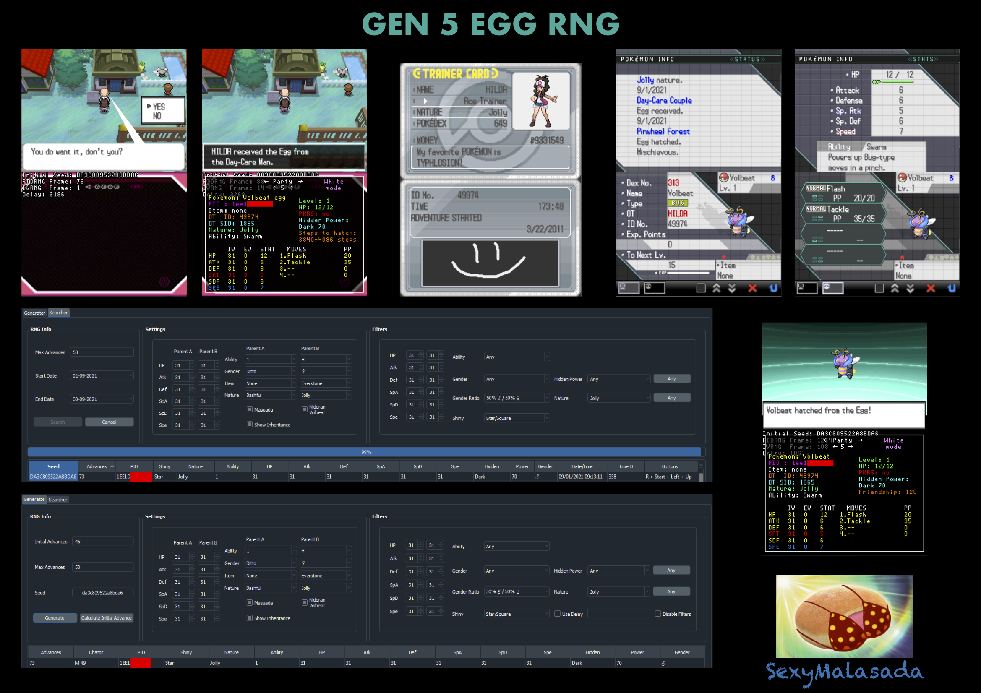
Task: Expand the End Date 30-09-2021 dropdown
Action: (131, 399)
